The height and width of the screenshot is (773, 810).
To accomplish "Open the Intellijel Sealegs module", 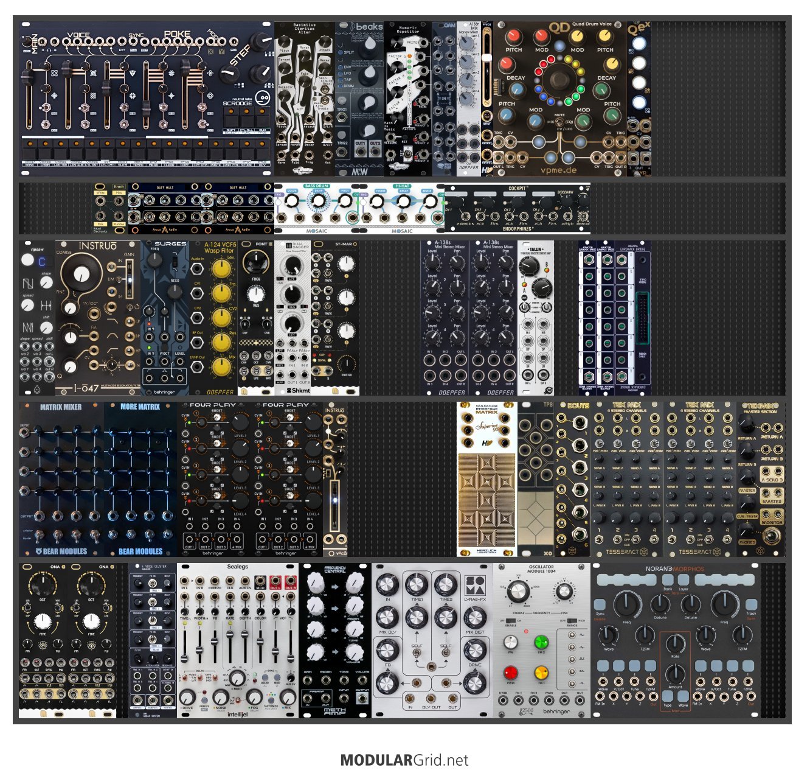I will point(238,640).
